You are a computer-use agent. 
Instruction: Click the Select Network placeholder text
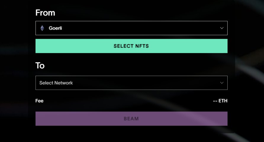tap(56, 83)
